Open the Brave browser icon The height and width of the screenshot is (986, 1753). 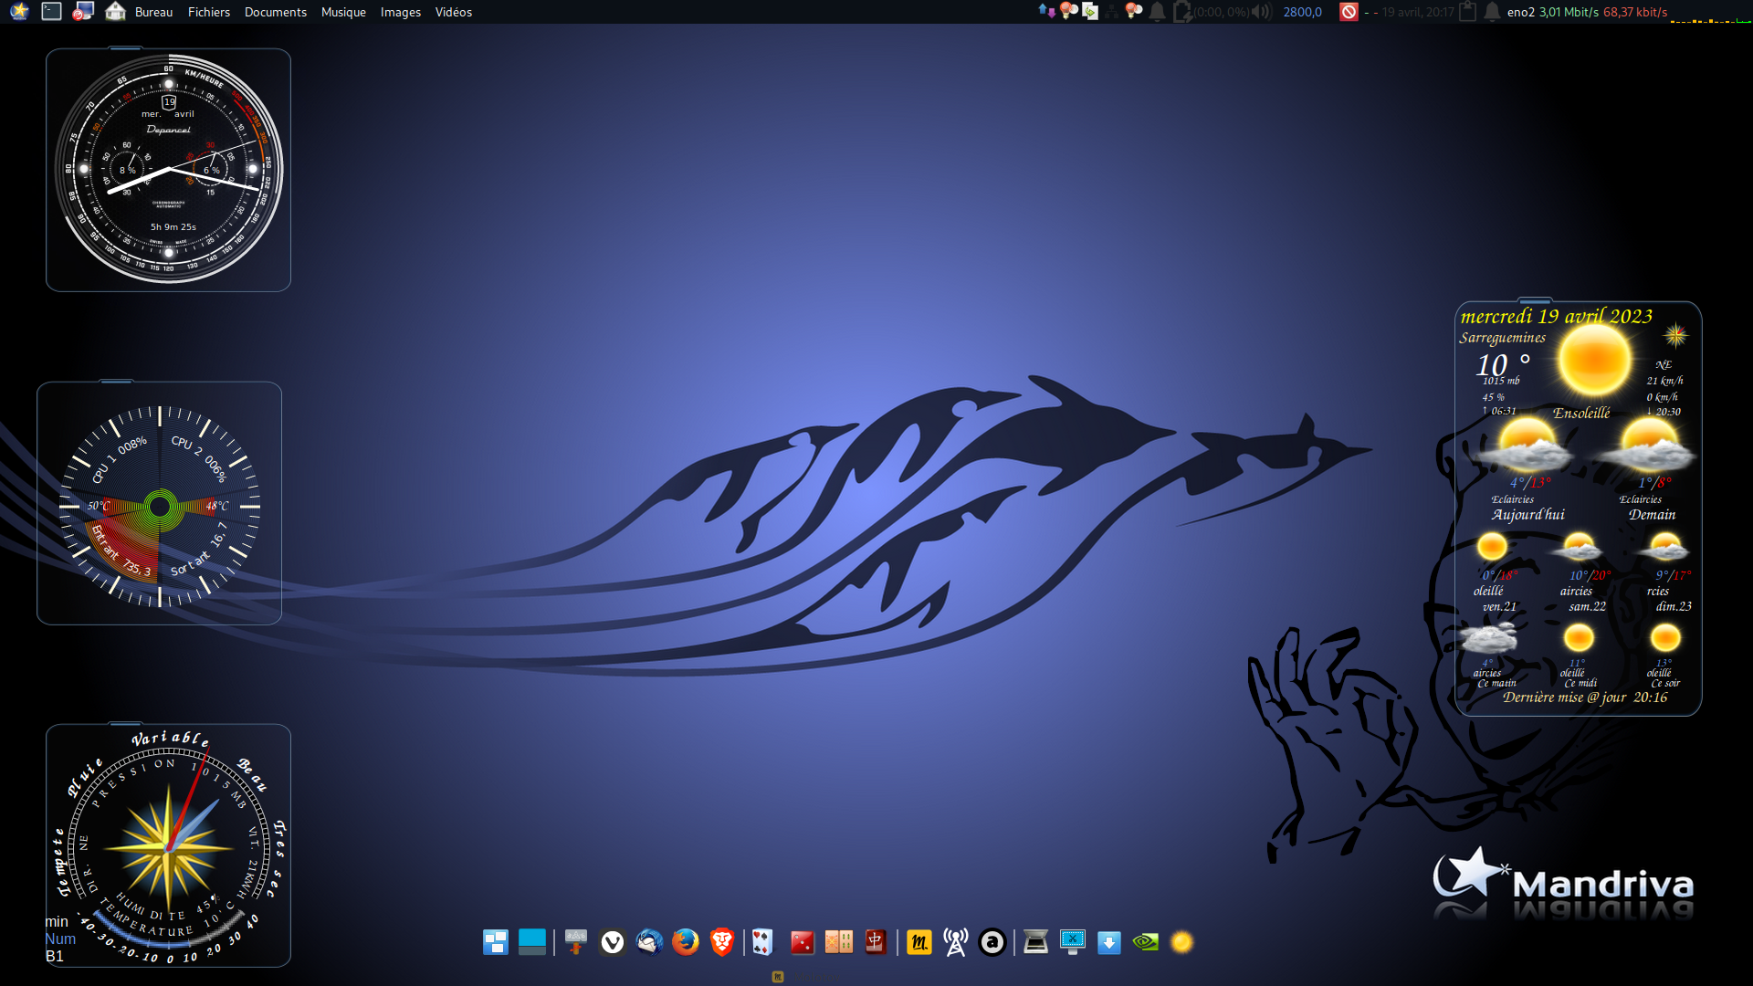click(721, 941)
